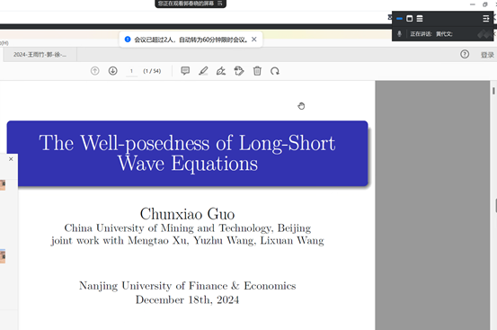Go to the next page with the down arrow

click(x=113, y=71)
